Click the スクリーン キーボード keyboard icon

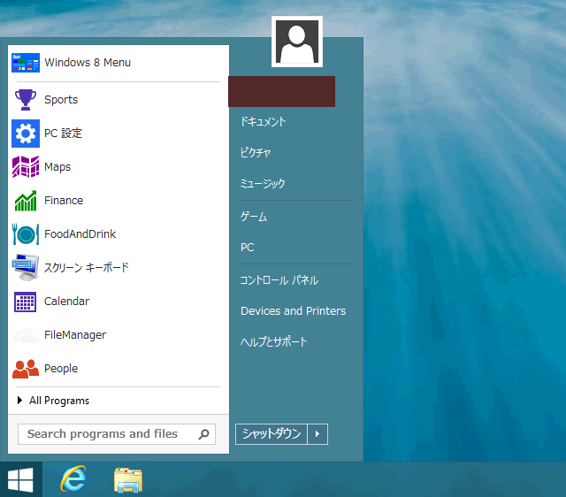(26, 267)
